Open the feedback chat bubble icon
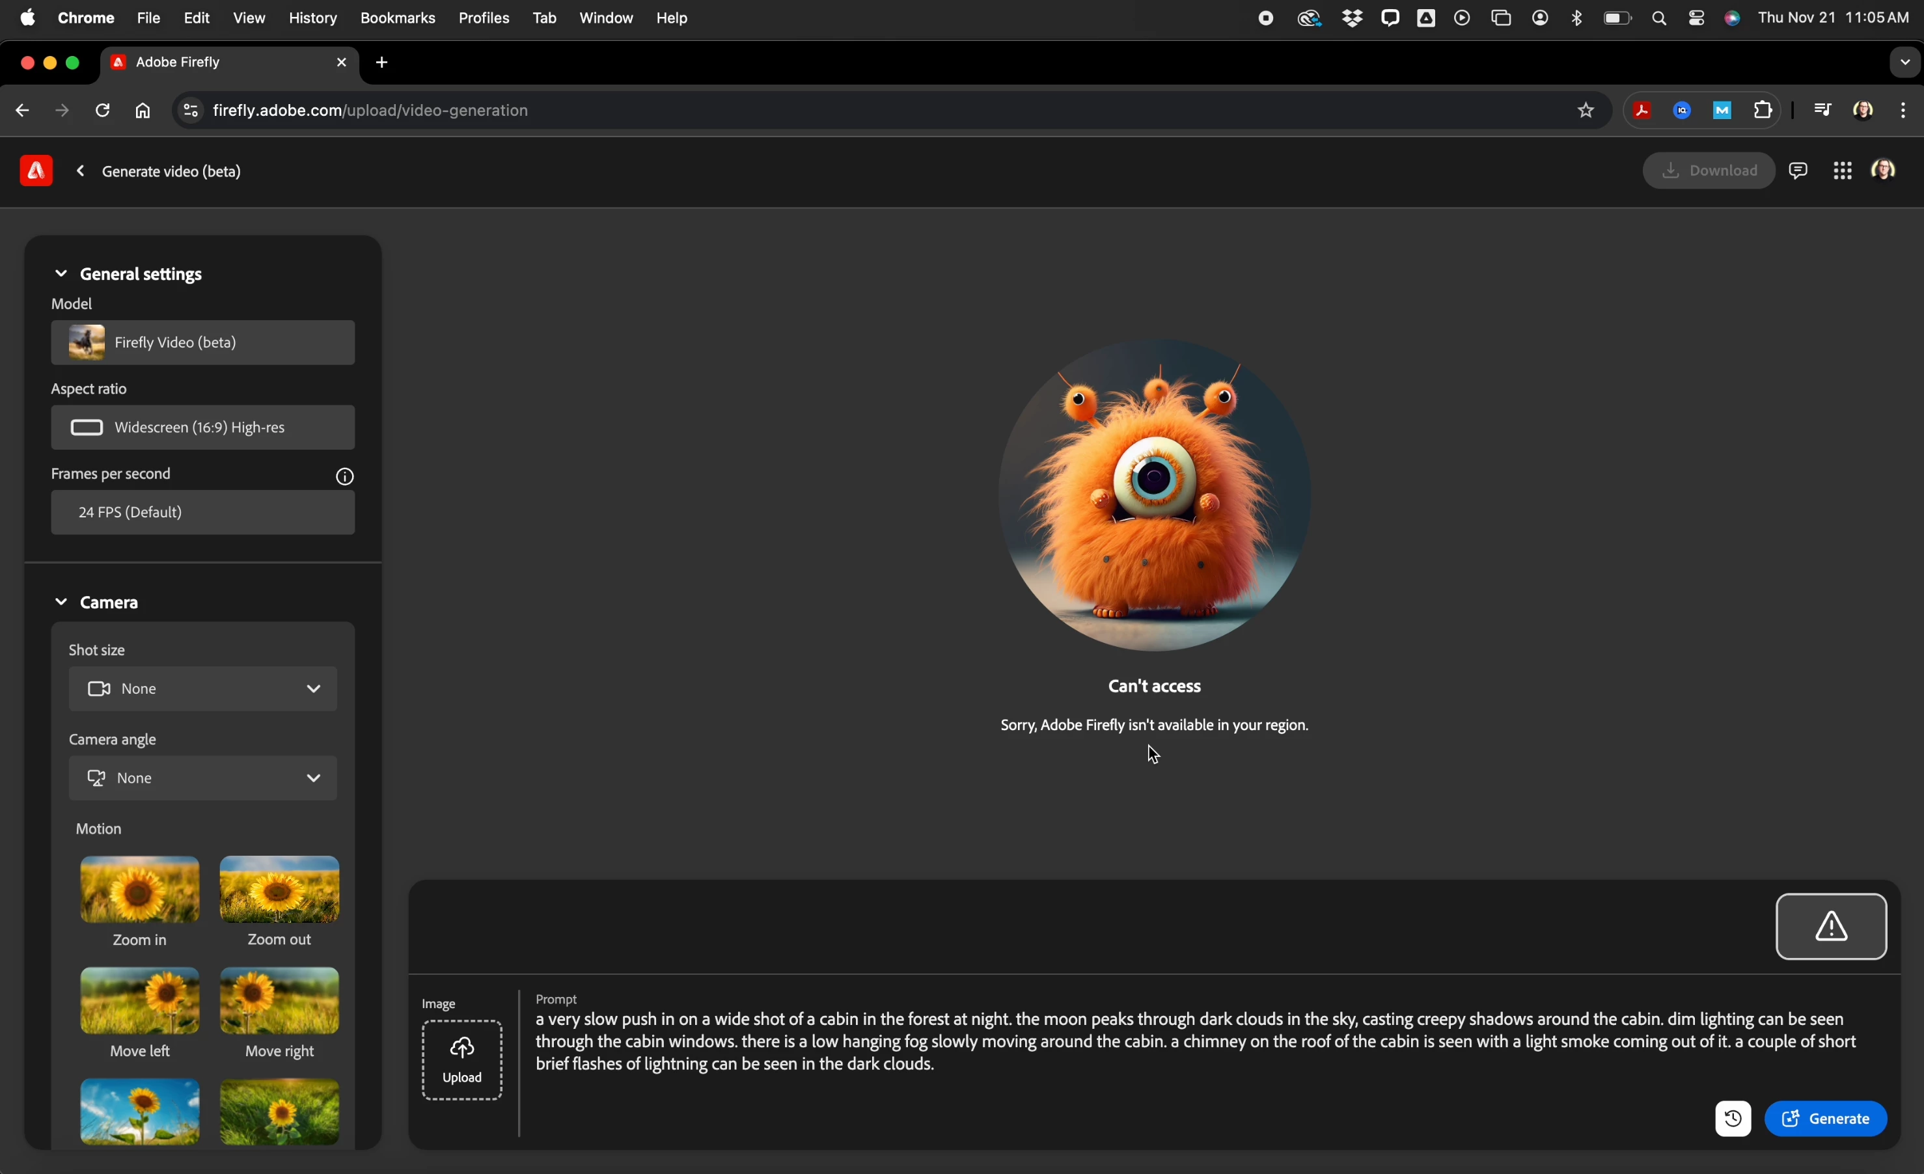The image size is (1924, 1174). coord(1798,171)
